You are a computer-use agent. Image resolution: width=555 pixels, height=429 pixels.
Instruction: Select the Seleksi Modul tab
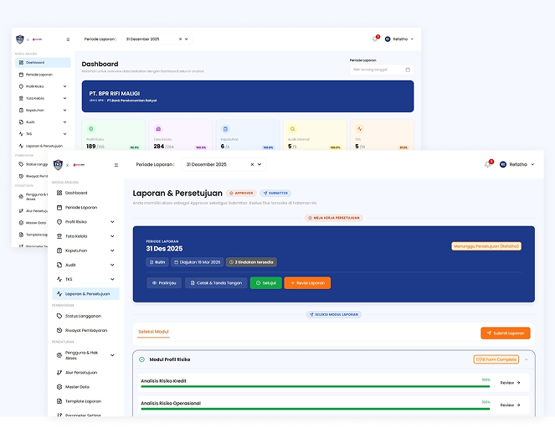coord(153,332)
